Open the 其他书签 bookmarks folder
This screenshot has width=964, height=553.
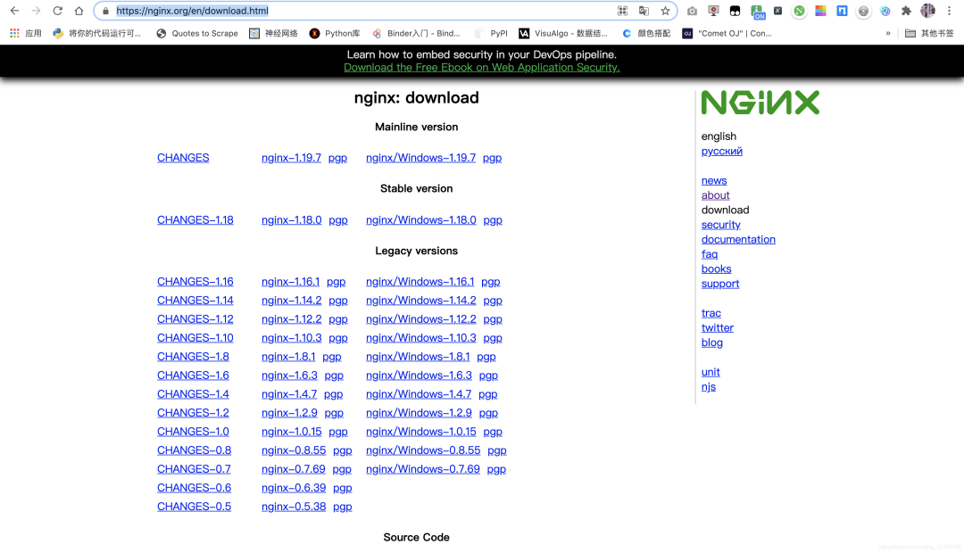(x=929, y=33)
